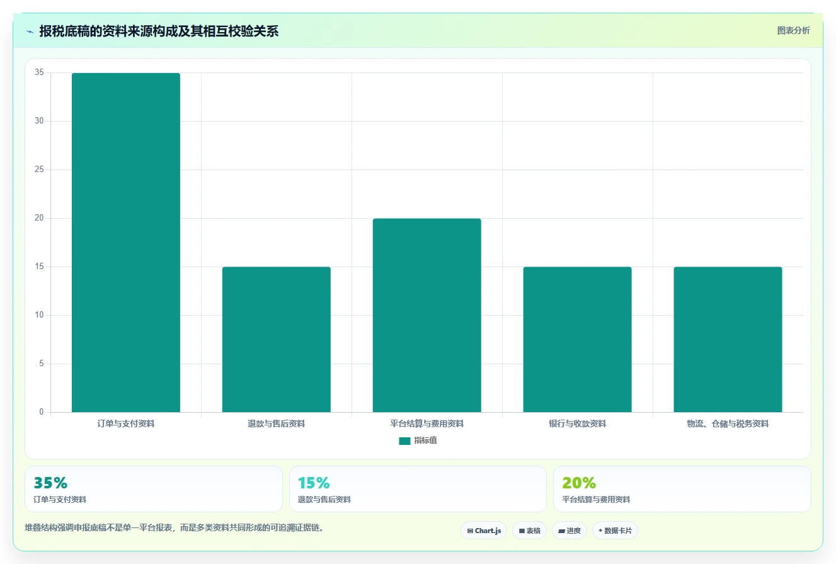Click the y-axis value 20
The width and height of the screenshot is (836, 564).
coord(40,218)
